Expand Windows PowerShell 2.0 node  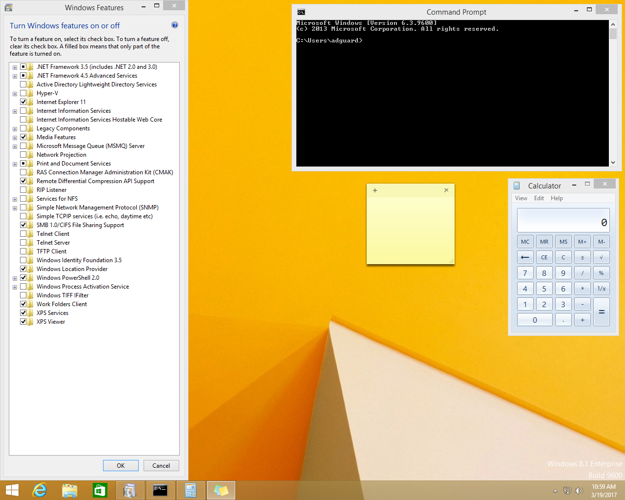[15, 278]
